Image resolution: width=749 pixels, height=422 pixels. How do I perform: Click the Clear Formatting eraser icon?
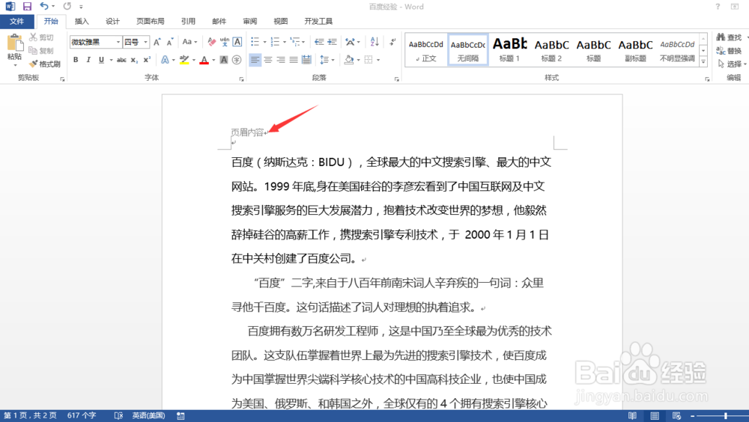point(212,42)
